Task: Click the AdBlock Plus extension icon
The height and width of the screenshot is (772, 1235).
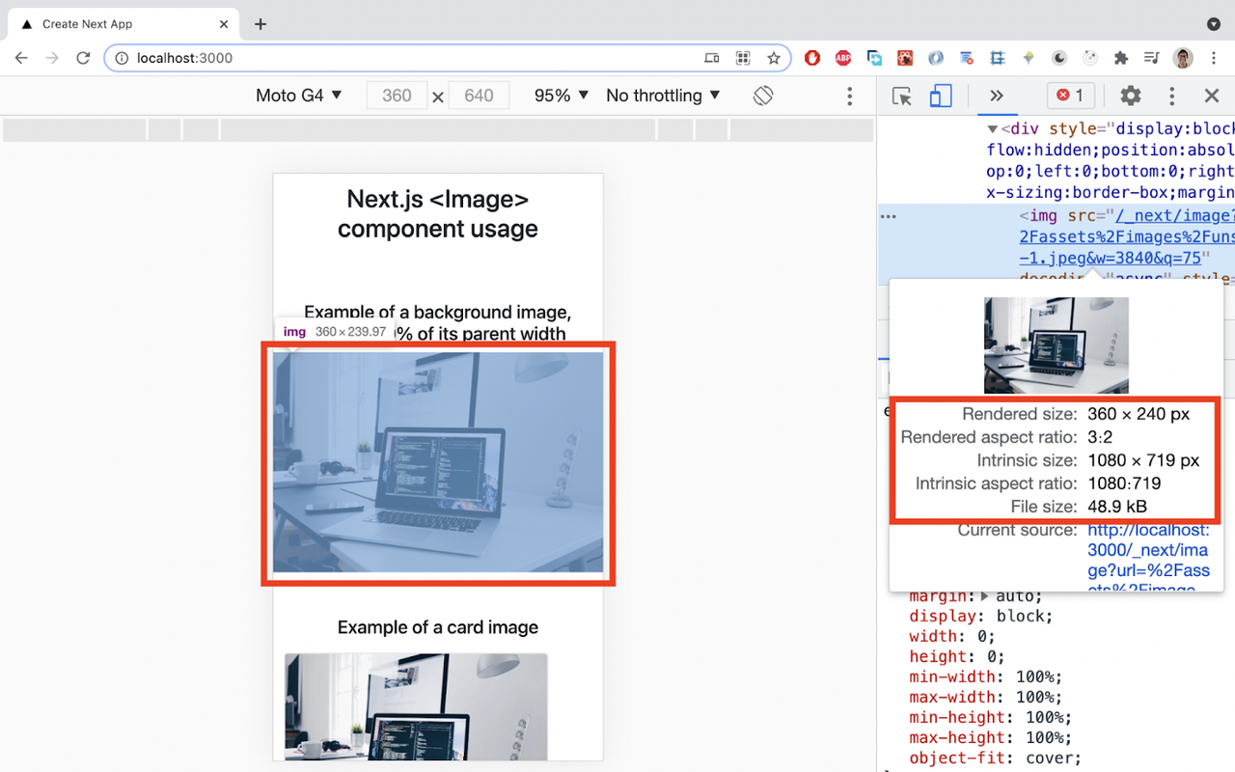Action: (843, 58)
